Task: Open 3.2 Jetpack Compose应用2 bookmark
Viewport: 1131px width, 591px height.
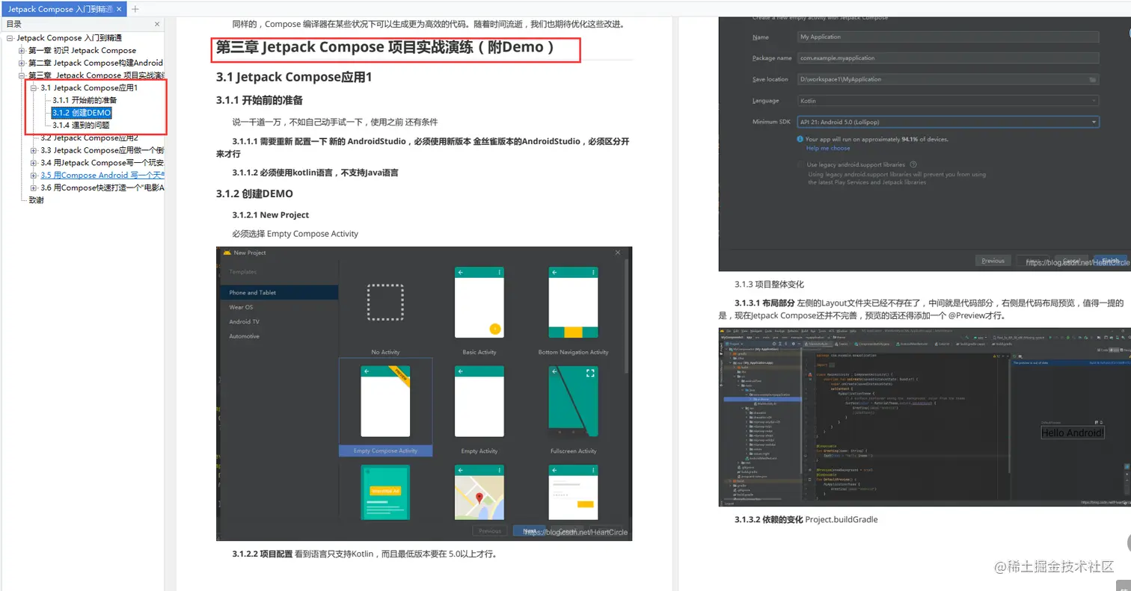Action: click(x=90, y=137)
